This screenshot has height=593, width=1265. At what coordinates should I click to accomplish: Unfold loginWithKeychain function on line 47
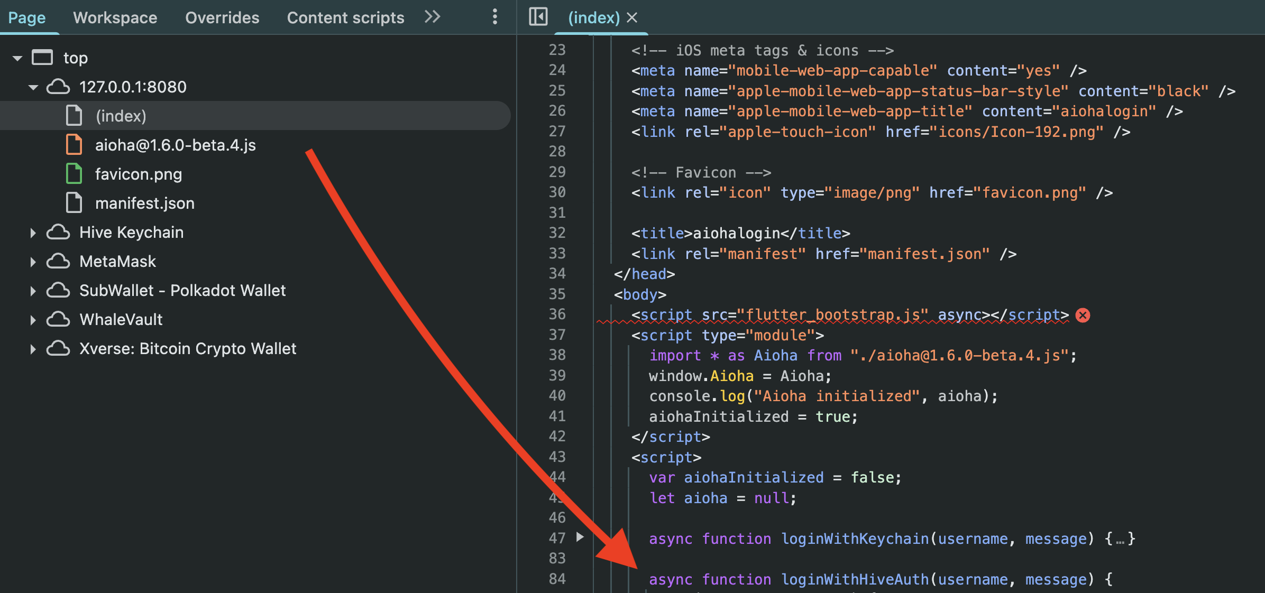pos(580,537)
